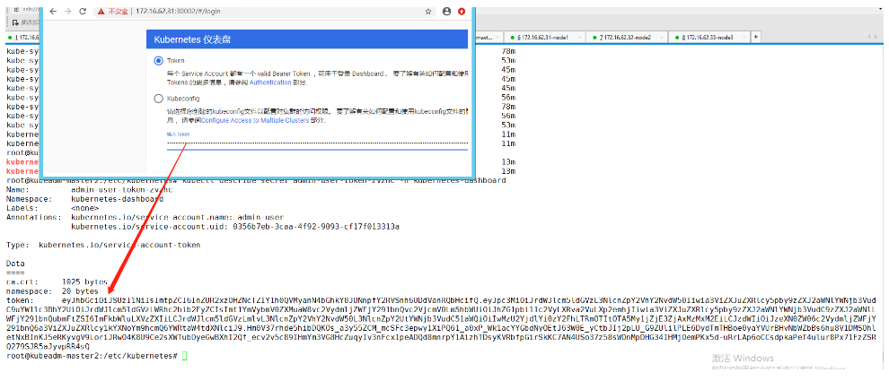
Task: Click the kubernetes-dashboard Namespace value
Action: pyautogui.click(x=118, y=199)
